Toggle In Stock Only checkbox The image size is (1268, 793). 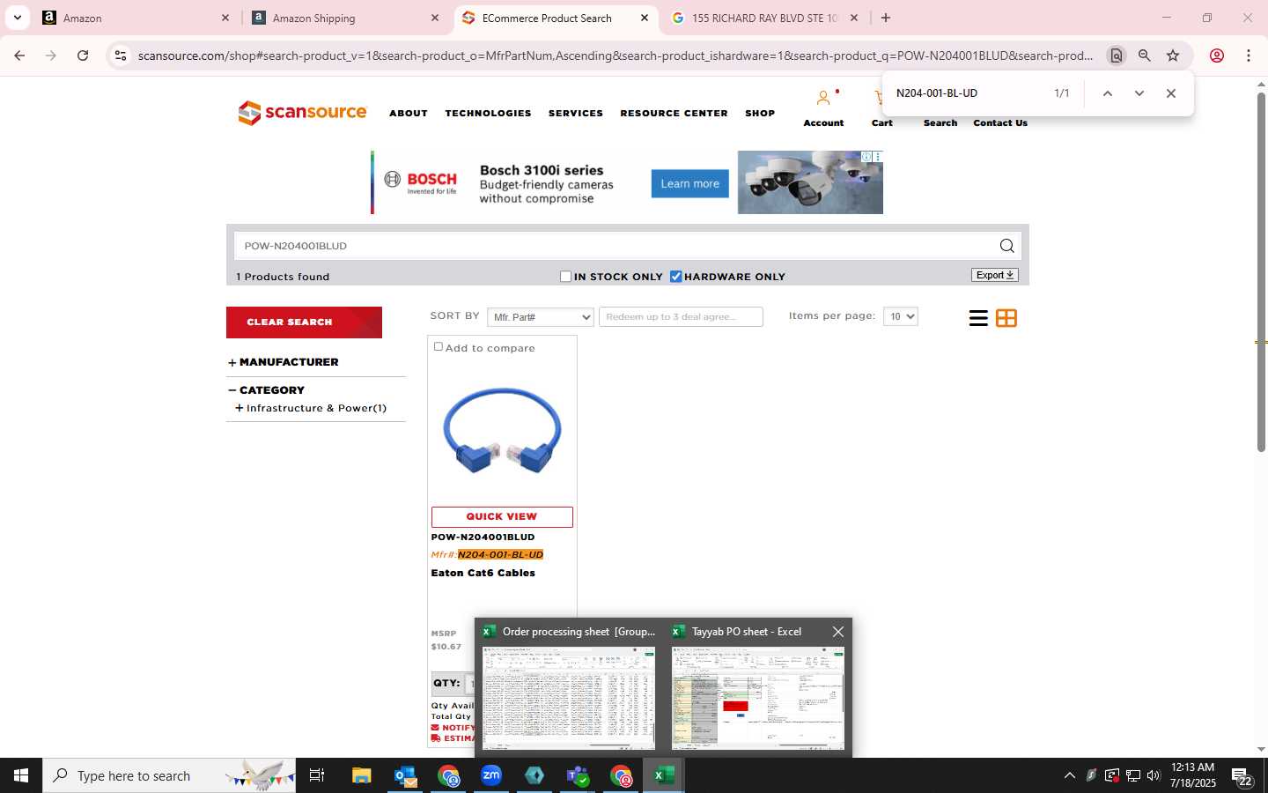566,277
